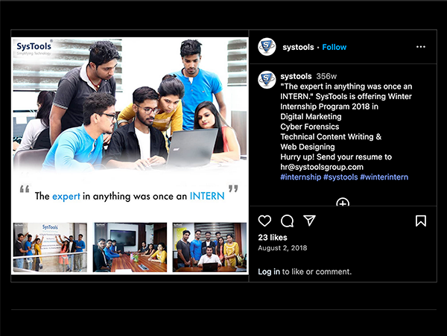
Task: Open the three-dot more options menu
Action: [x=421, y=47]
